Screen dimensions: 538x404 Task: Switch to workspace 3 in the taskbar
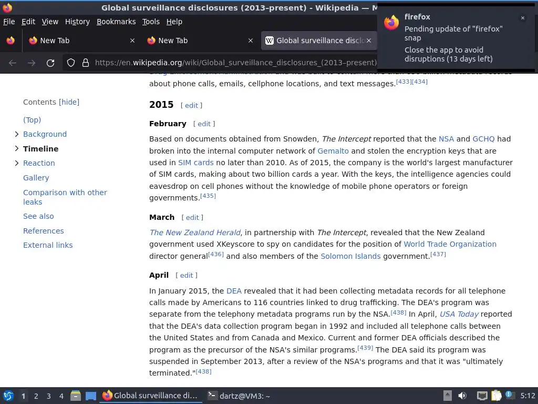point(49,396)
